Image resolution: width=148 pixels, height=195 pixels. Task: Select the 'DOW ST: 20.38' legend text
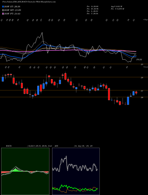12,6
